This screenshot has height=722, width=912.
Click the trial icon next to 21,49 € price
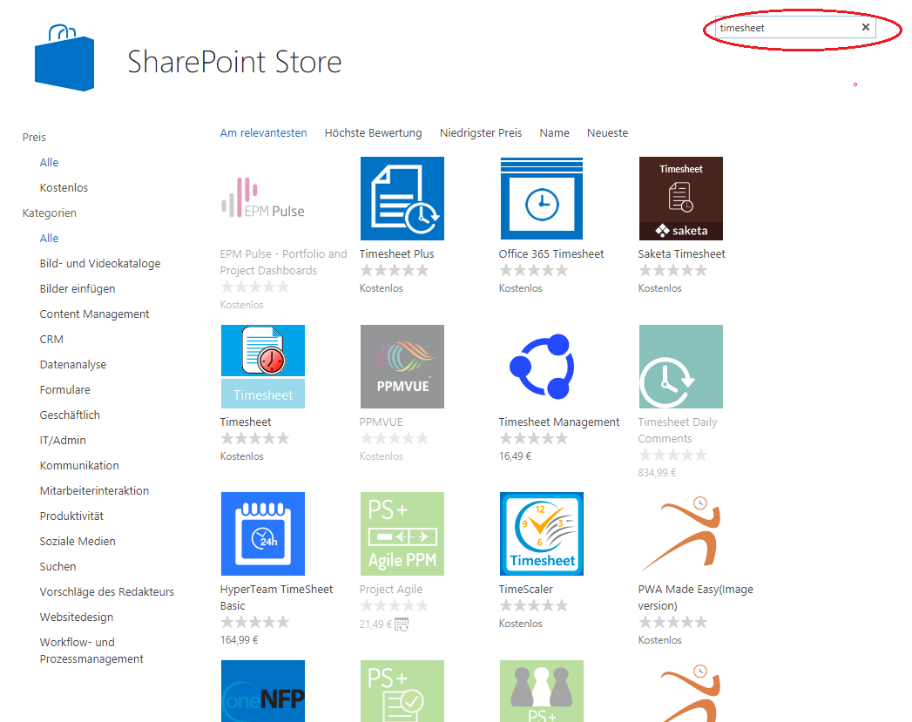(402, 624)
